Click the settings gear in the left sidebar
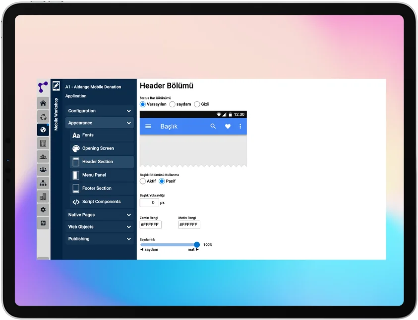 (43, 210)
